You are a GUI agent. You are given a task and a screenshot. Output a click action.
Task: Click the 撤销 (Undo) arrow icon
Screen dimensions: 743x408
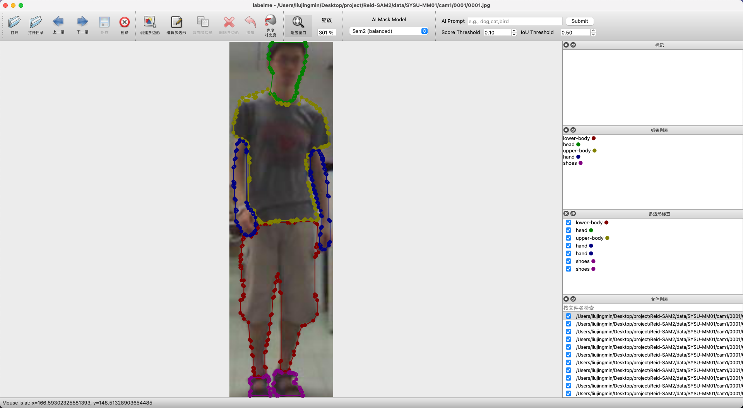pyautogui.click(x=250, y=22)
